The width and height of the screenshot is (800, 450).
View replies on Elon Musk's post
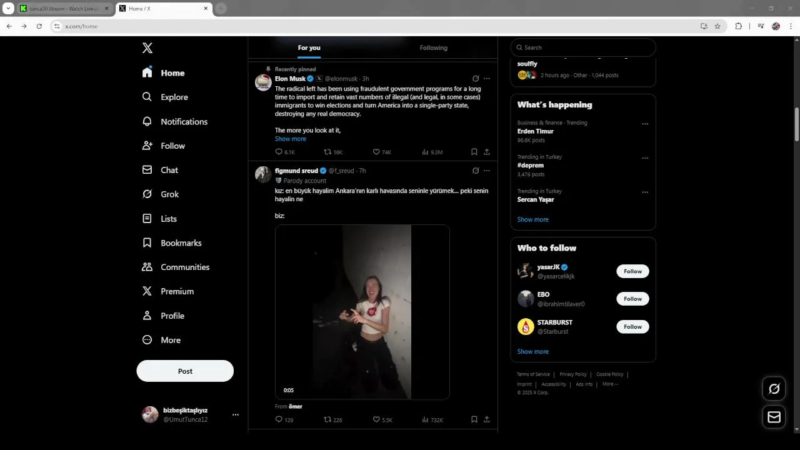[285, 152]
